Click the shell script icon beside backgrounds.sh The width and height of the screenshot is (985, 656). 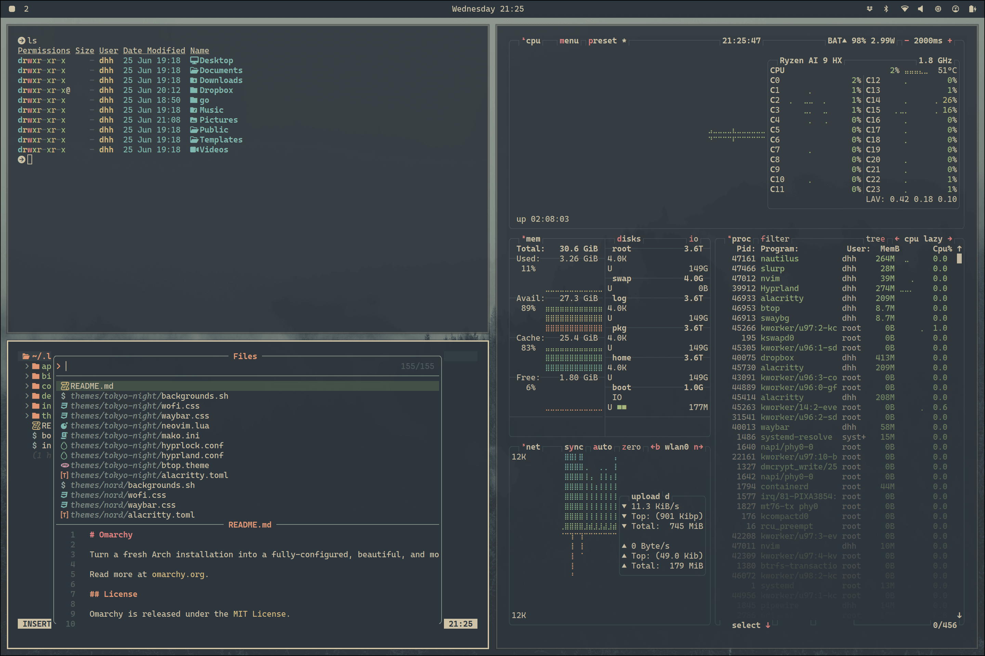[63, 396]
